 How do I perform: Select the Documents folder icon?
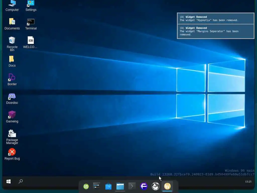click(12, 24)
